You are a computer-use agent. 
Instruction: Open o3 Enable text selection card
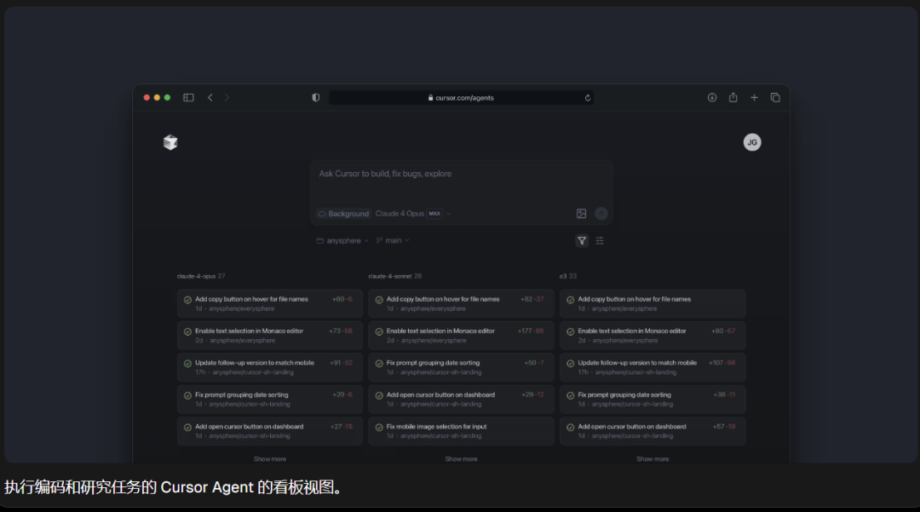pos(653,336)
